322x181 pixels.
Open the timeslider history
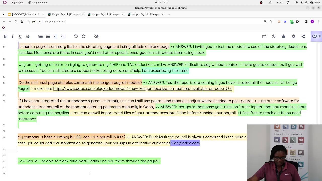274,36
